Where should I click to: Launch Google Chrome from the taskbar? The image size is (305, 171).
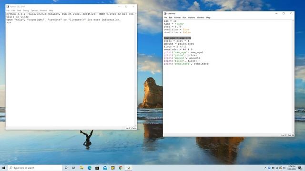pos(121,168)
